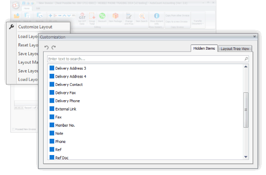Open the Item Package icon
The height and width of the screenshot is (175, 266).
point(115,16)
